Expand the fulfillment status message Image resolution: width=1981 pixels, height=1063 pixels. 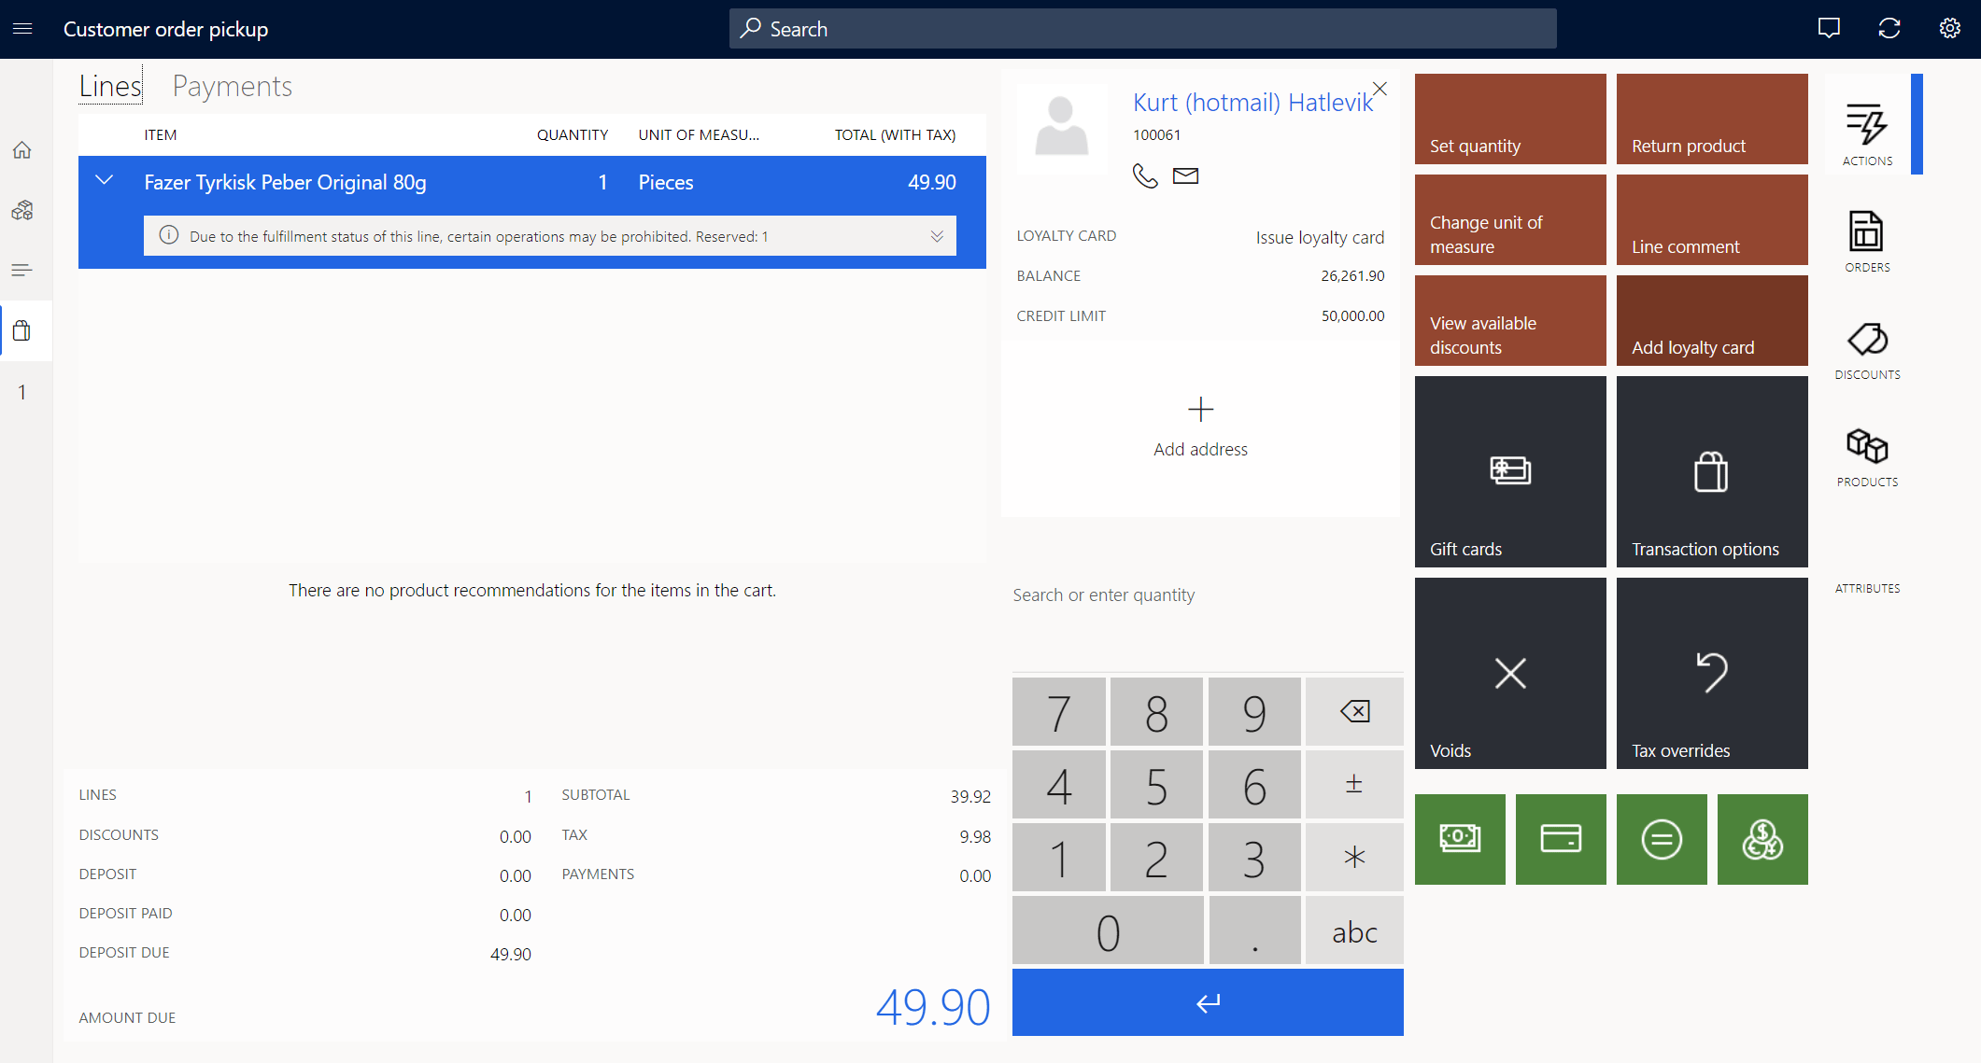pos(937,236)
